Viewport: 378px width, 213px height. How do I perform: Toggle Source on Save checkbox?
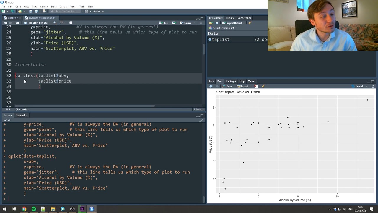30,23
